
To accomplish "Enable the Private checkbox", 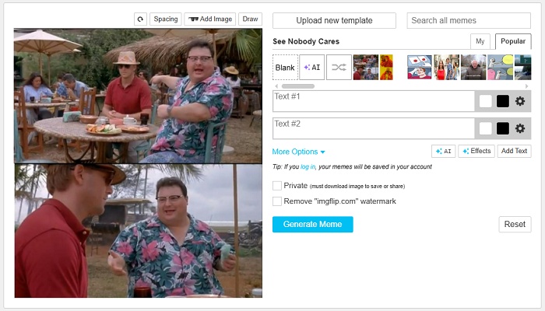I will [x=277, y=186].
